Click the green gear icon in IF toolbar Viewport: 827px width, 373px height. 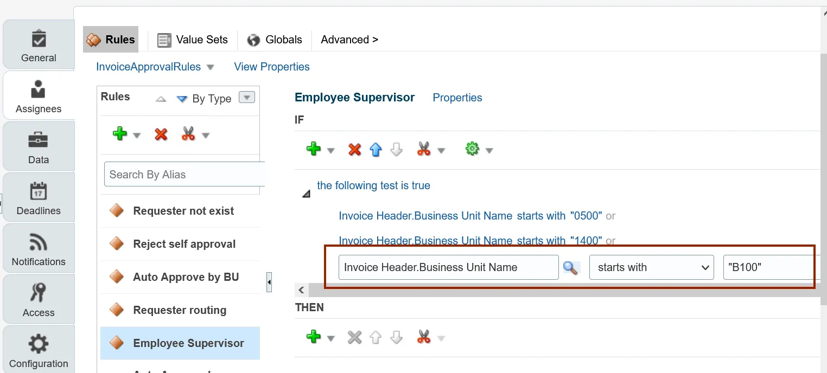pyautogui.click(x=473, y=150)
